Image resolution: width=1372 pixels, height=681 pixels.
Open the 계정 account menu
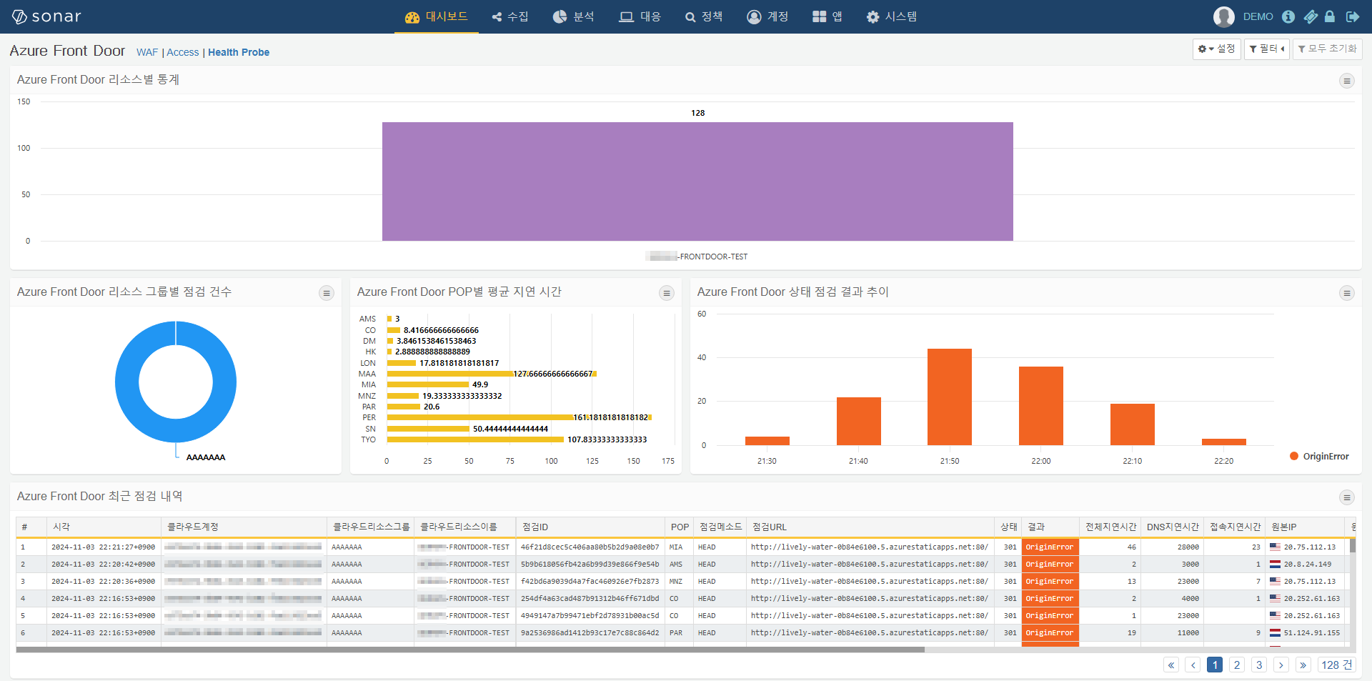[767, 16]
